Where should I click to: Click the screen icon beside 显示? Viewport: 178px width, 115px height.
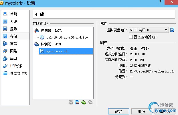click(5, 29)
